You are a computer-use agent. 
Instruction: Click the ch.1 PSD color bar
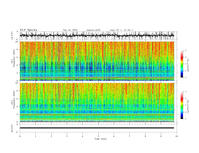(x=182, y=64)
